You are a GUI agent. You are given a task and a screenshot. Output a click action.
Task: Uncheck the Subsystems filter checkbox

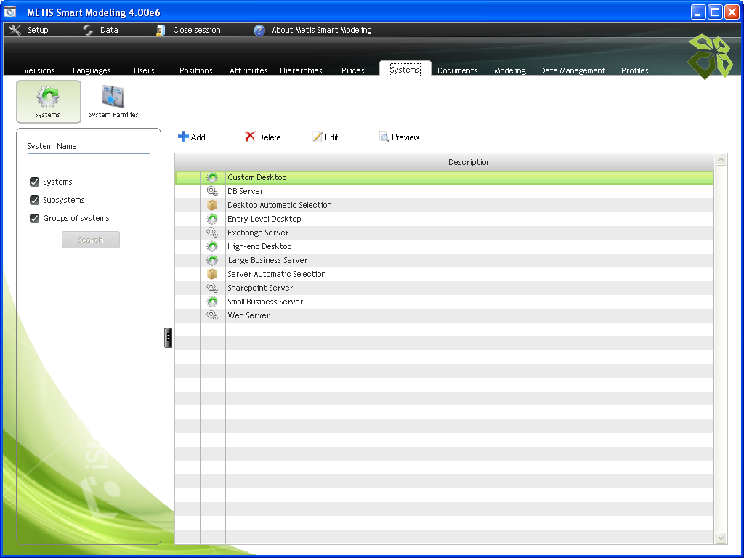[x=34, y=200]
